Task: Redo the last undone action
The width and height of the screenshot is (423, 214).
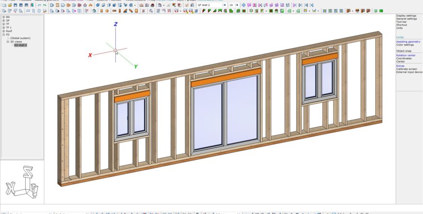Action: pos(45,5)
